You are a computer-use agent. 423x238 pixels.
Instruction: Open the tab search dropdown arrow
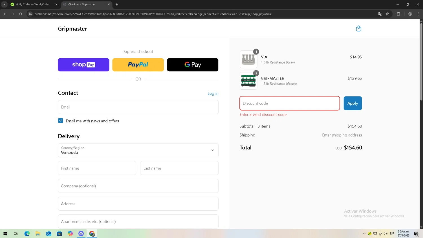tap(4, 4)
